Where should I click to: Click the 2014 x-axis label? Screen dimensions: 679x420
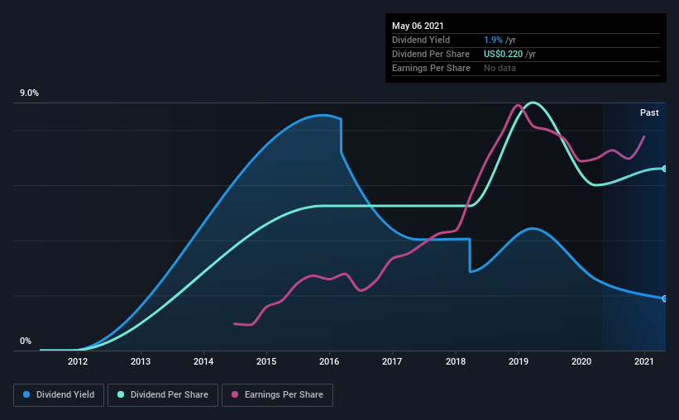tap(203, 361)
